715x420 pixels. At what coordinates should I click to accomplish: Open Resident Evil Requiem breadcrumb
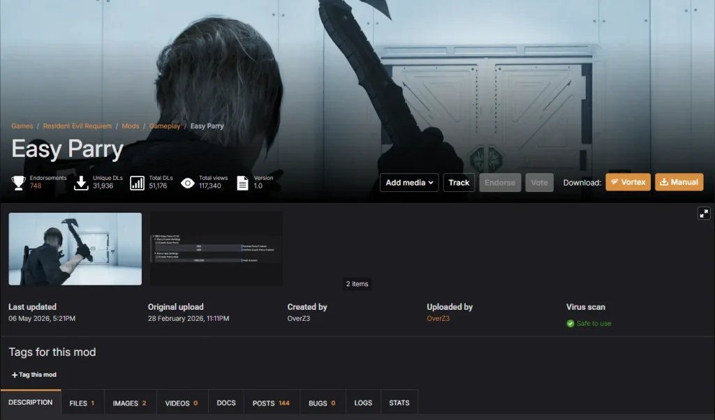[78, 126]
